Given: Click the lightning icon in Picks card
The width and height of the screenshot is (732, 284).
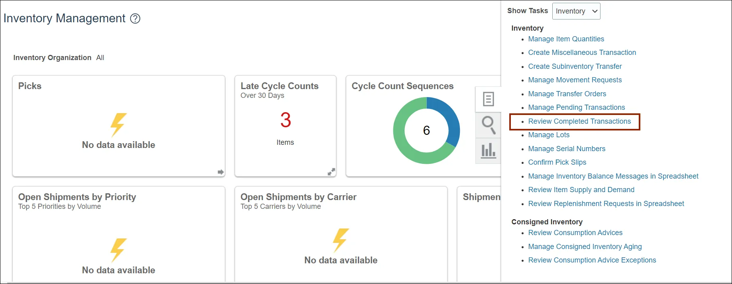Looking at the screenshot, I should pyautogui.click(x=118, y=124).
